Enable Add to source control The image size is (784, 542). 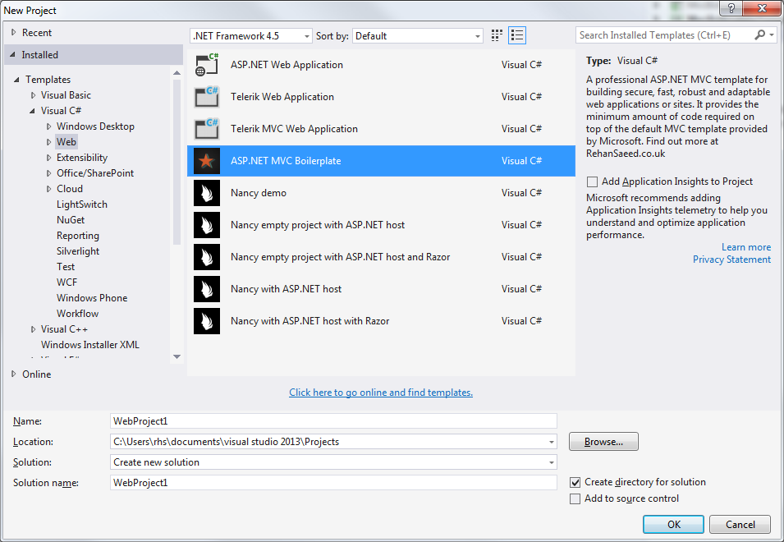(575, 498)
